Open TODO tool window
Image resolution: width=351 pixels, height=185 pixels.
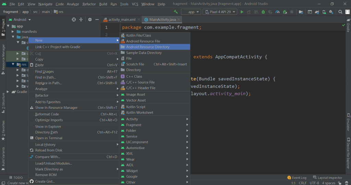(16, 177)
